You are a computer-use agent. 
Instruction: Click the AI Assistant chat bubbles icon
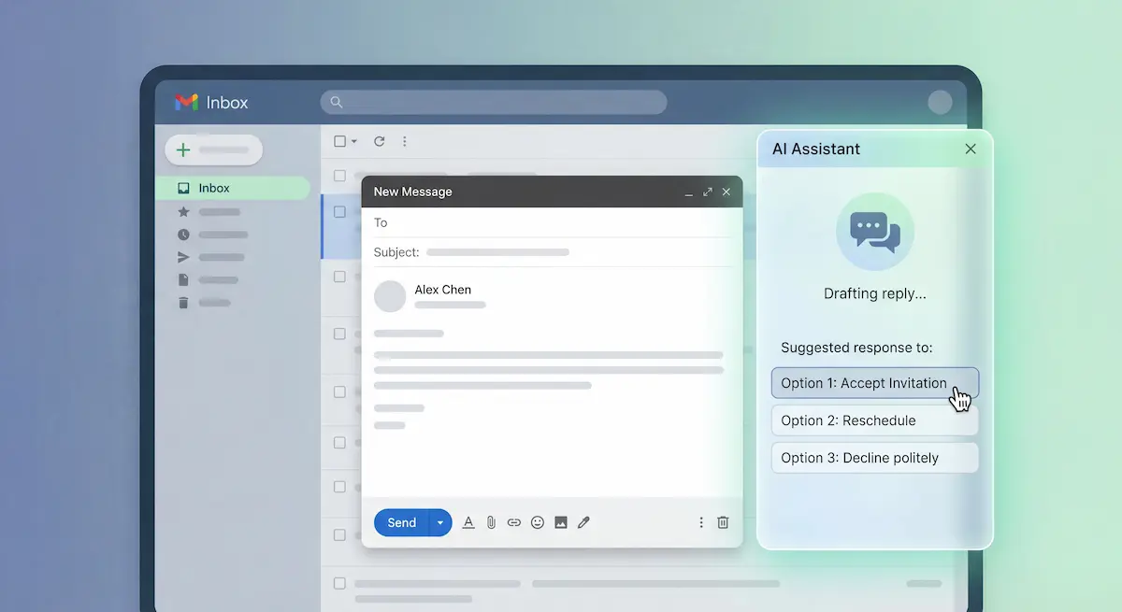[x=875, y=232]
